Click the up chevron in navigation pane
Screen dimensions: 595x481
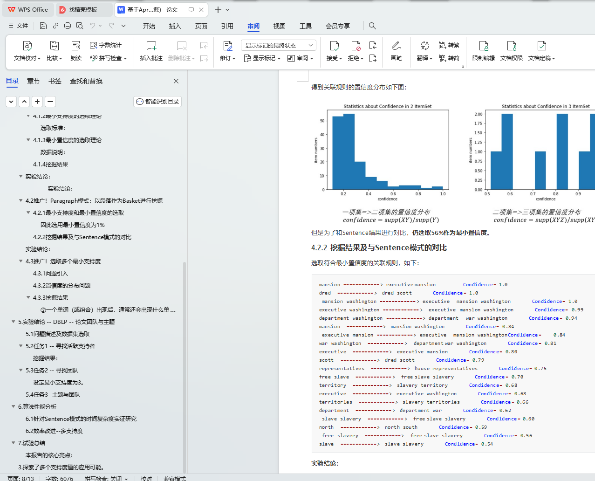(24, 101)
